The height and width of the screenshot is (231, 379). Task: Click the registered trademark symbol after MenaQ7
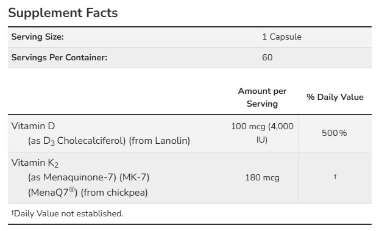[72, 190]
